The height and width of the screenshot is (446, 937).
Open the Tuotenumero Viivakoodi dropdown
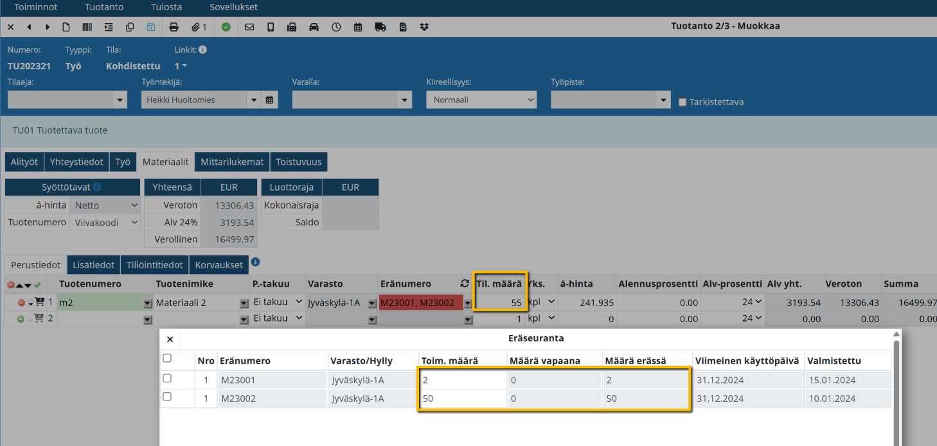(104, 222)
